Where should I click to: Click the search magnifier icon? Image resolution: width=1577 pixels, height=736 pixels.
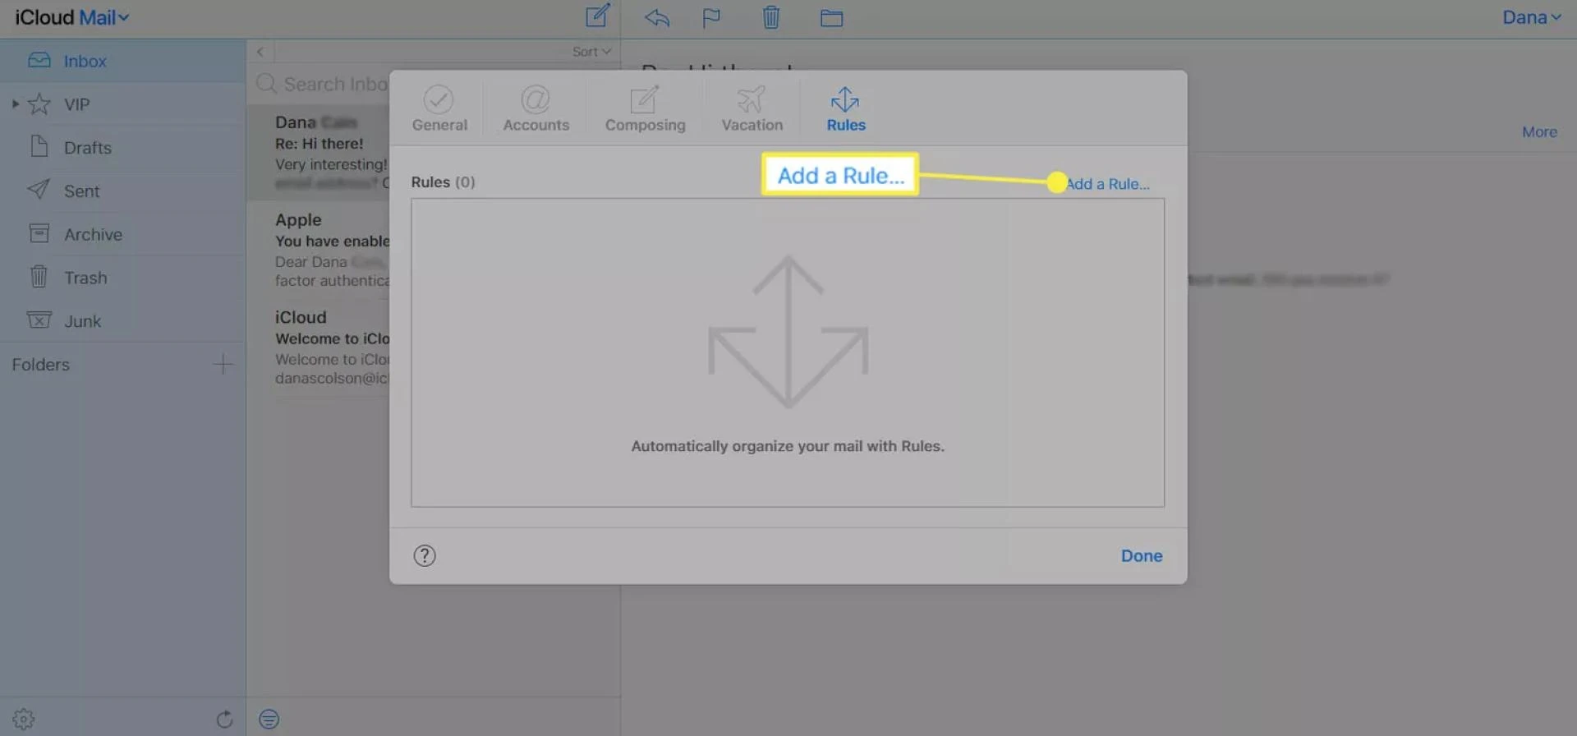click(x=265, y=84)
